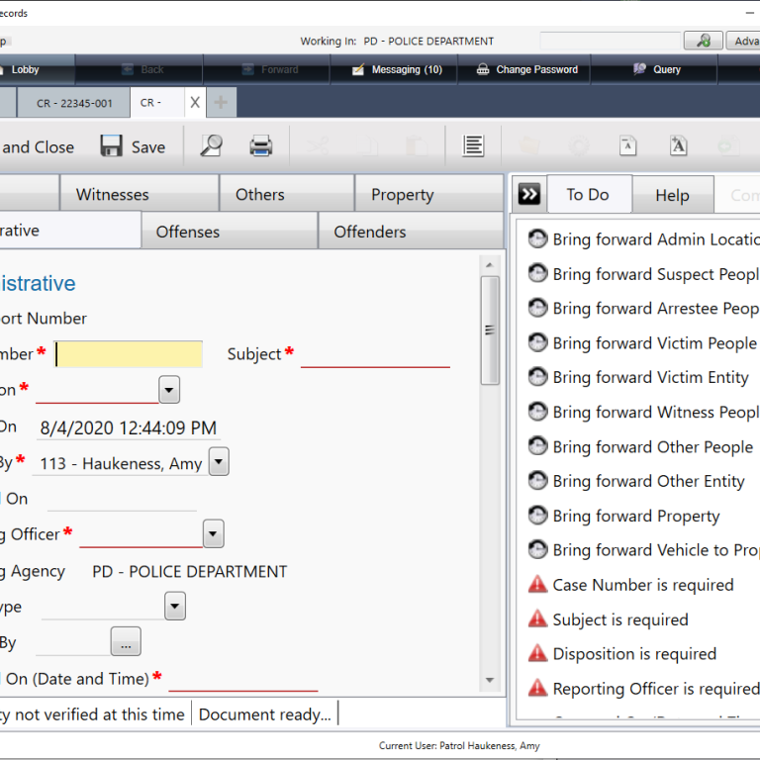This screenshot has width=760, height=760.
Task: Close the current CR tab
Action: click(195, 102)
